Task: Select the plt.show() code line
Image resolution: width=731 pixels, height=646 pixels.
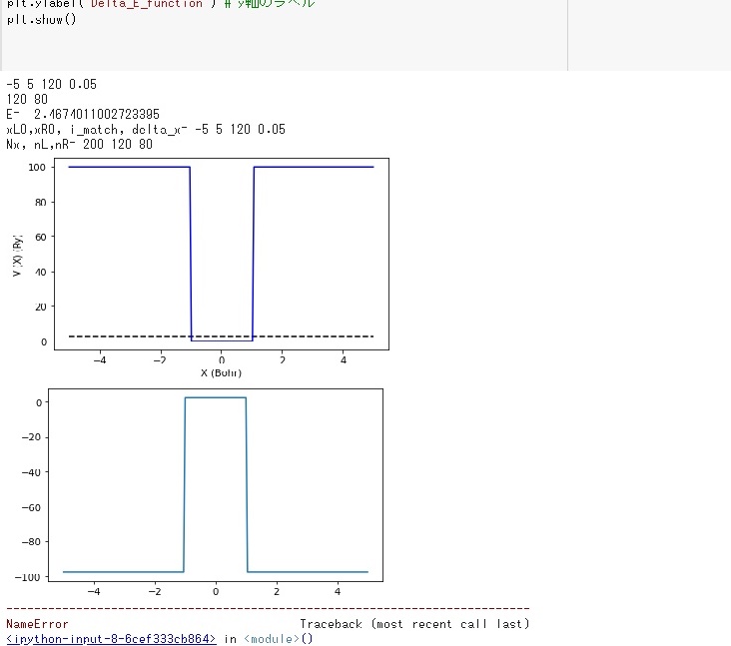Action: click(x=42, y=20)
